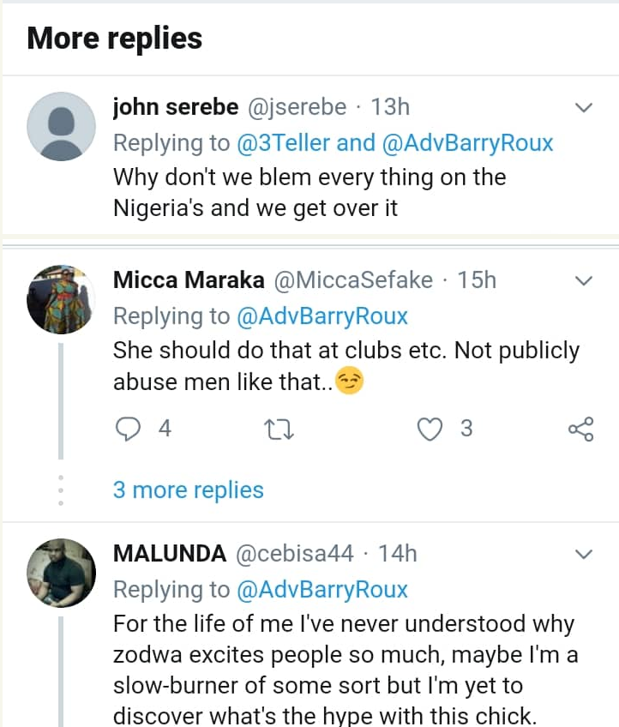This screenshot has height=727, width=619.
Task: Visit Micca Maraka's profile name
Action: [x=189, y=280]
